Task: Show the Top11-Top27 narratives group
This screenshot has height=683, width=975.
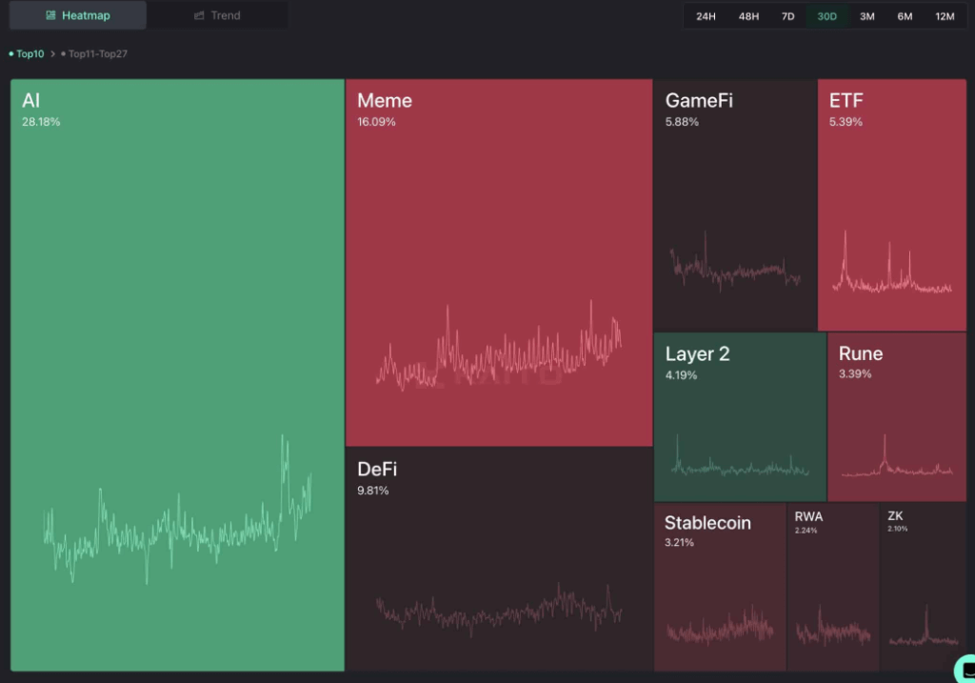Action: (94, 54)
